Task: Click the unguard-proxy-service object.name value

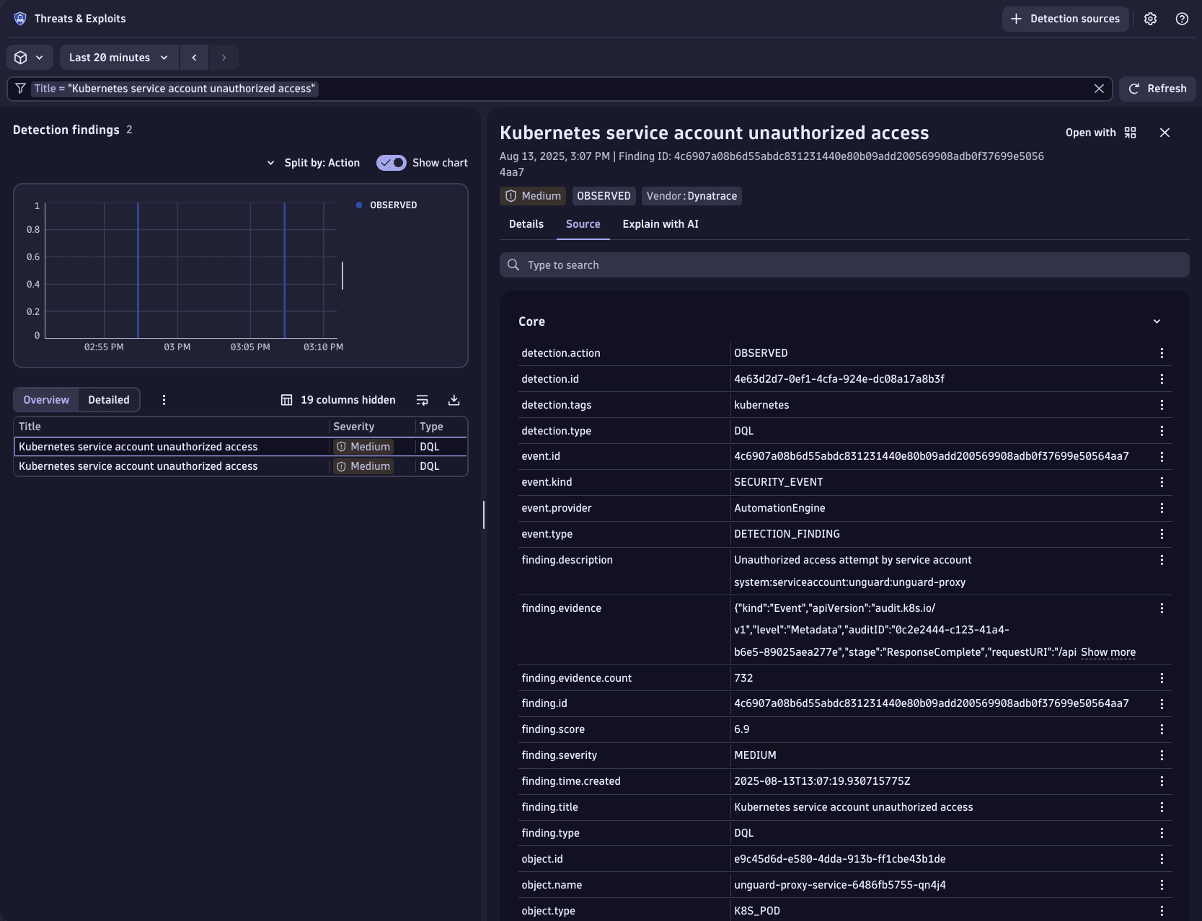Action: (x=840, y=885)
